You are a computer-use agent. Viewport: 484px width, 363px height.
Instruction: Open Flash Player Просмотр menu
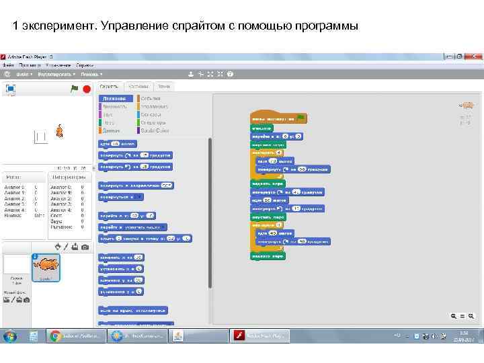click(30, 65)
